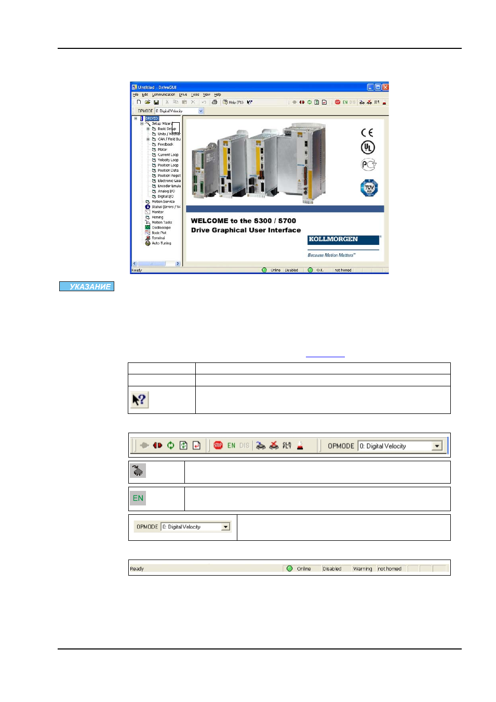Select the Current Loop tree item
The width and height of the screenshot is (496, 702).
coord(168,155)
